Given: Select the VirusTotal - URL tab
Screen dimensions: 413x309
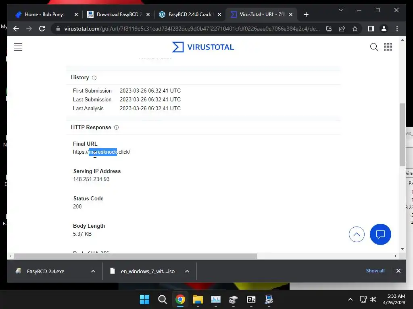Looking at the screenshot, I should click(x=258, y=14).
